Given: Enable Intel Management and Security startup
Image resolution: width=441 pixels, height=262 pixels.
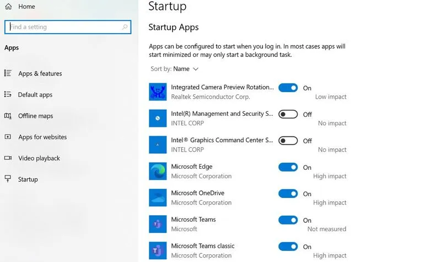Looking at the screenshot, I should [x=288, y=114].
